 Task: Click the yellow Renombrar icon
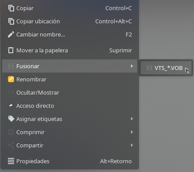(11, 79)
